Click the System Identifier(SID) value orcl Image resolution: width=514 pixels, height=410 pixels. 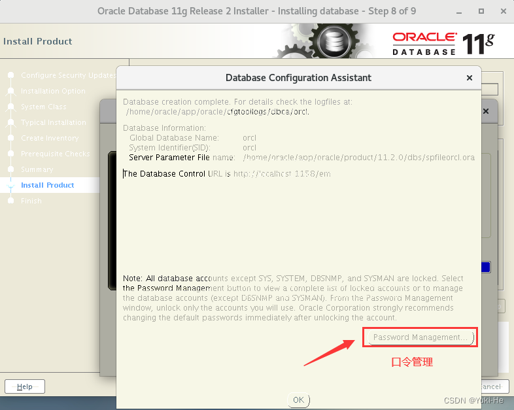[249, 148]
